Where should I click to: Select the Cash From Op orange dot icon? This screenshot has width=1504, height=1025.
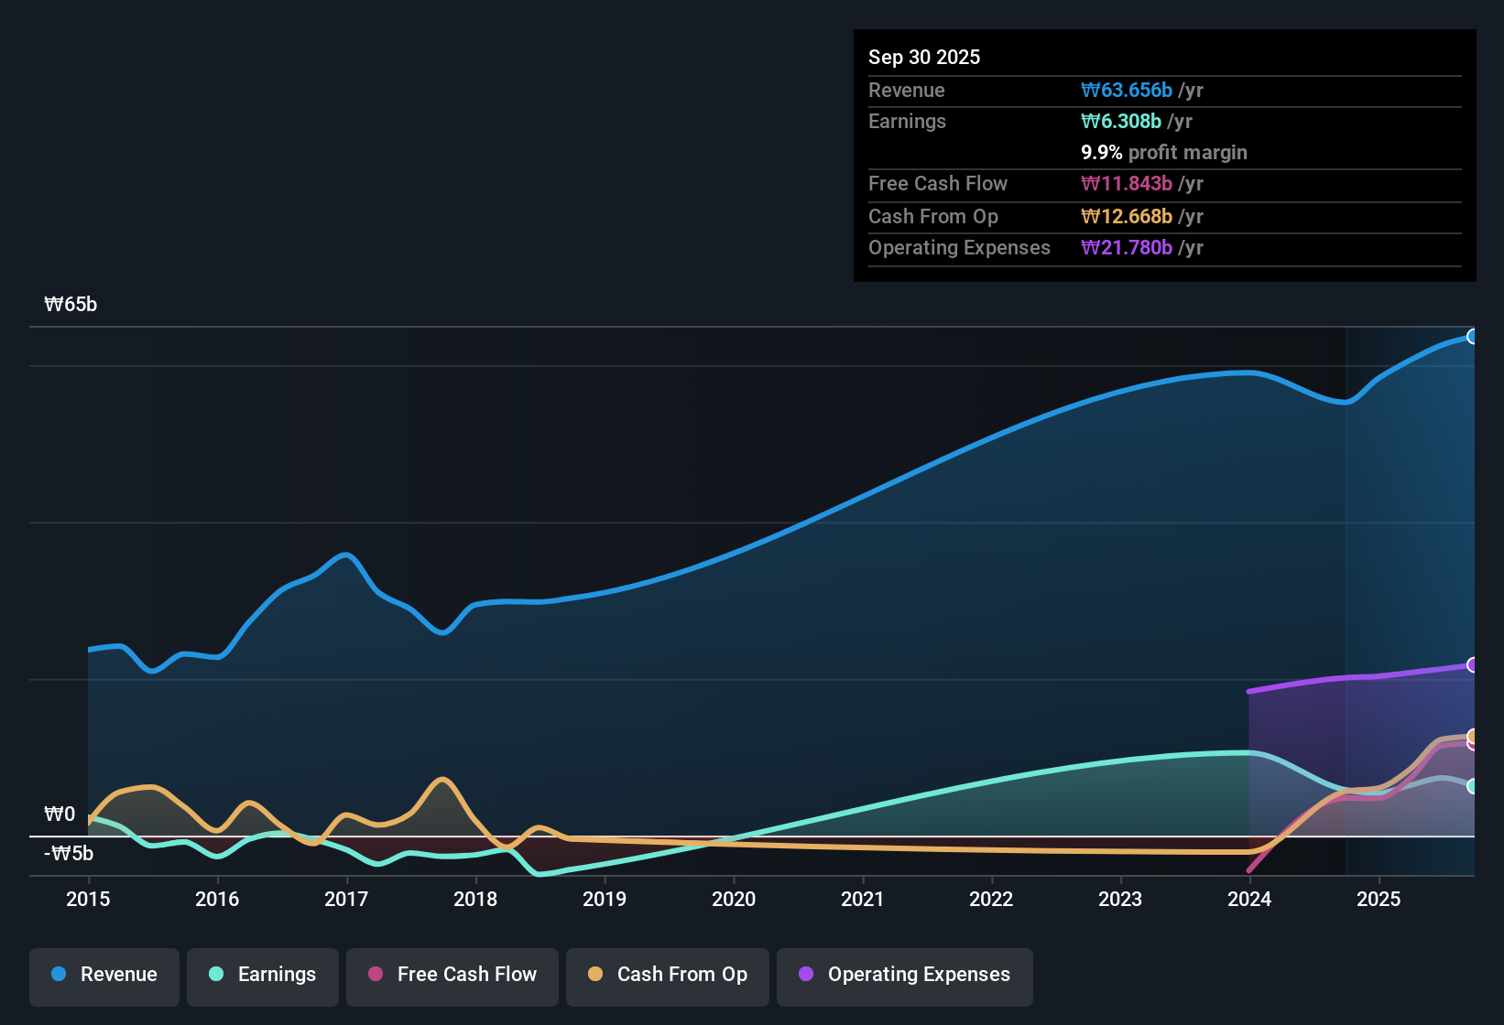594,975
